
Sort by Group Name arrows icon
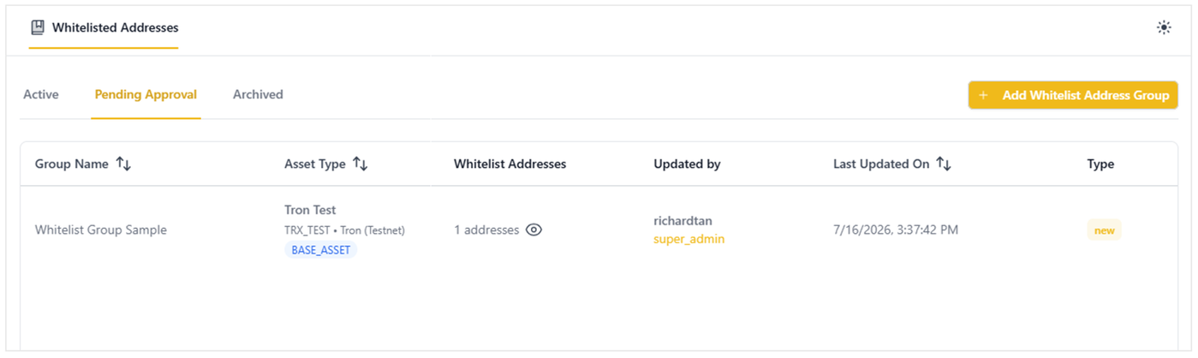[x=123, y=164]
